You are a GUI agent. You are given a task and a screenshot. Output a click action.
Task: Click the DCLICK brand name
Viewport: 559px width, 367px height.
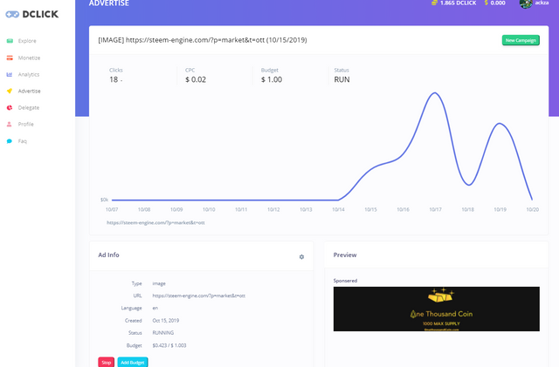click(x=40, y=14)
